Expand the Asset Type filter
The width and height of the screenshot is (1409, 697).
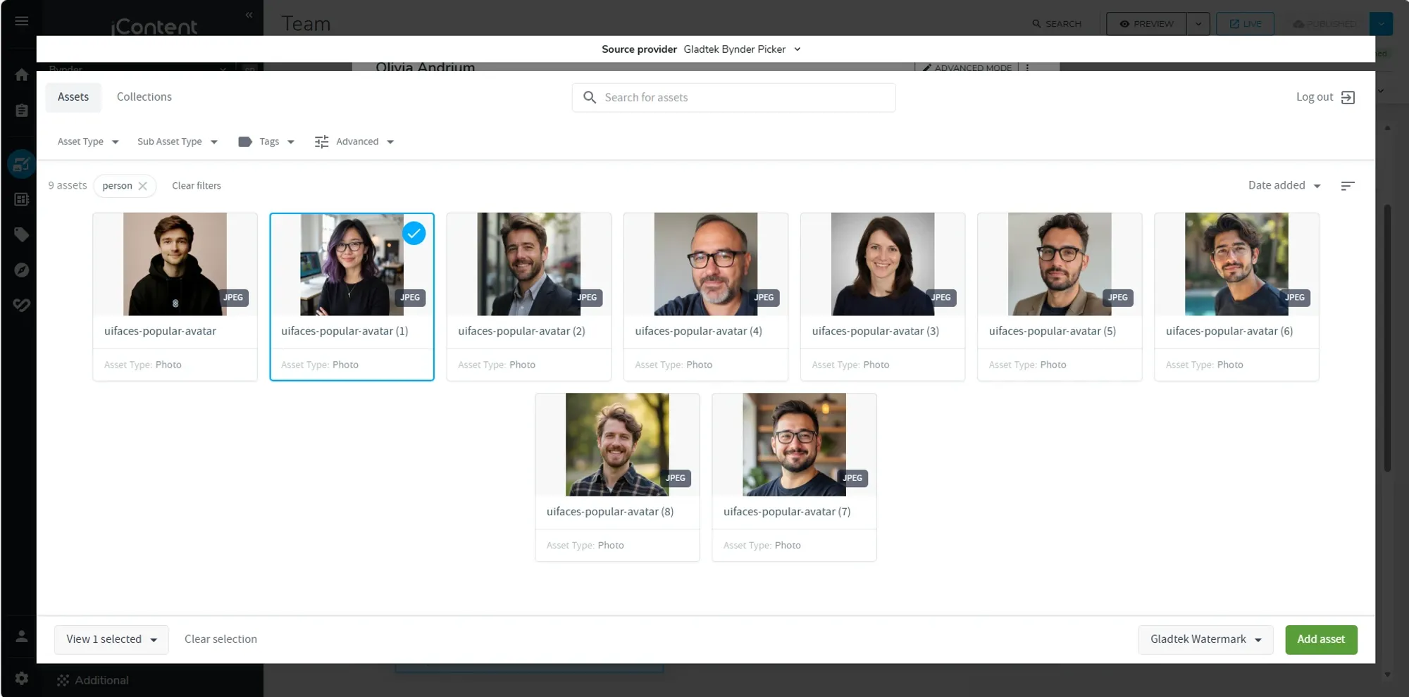coord(88,142)
